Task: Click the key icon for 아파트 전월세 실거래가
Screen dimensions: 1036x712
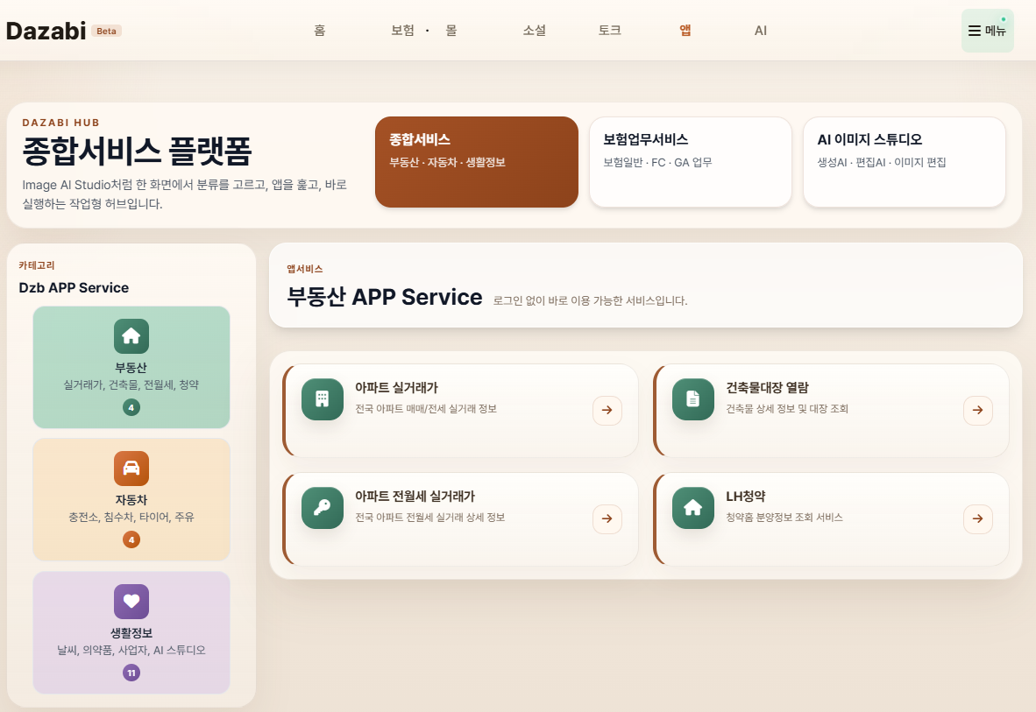Action: point(322,508)
